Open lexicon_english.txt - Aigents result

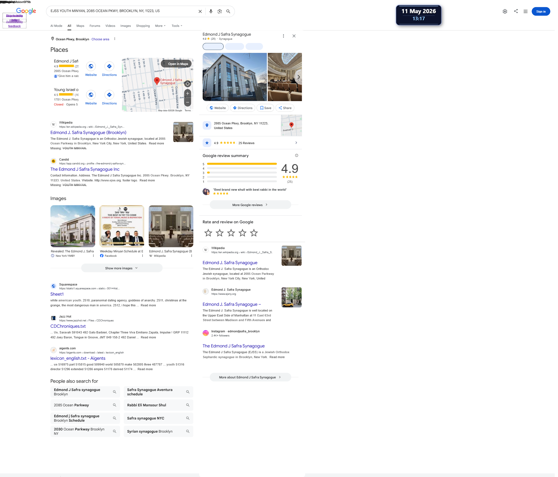[x=78, y=358]
